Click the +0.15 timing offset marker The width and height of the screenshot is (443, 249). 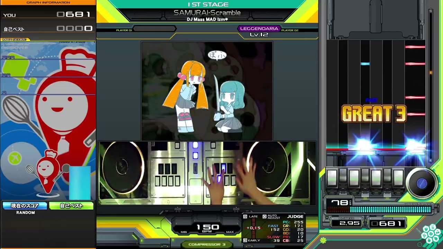(x=253, y=228)
